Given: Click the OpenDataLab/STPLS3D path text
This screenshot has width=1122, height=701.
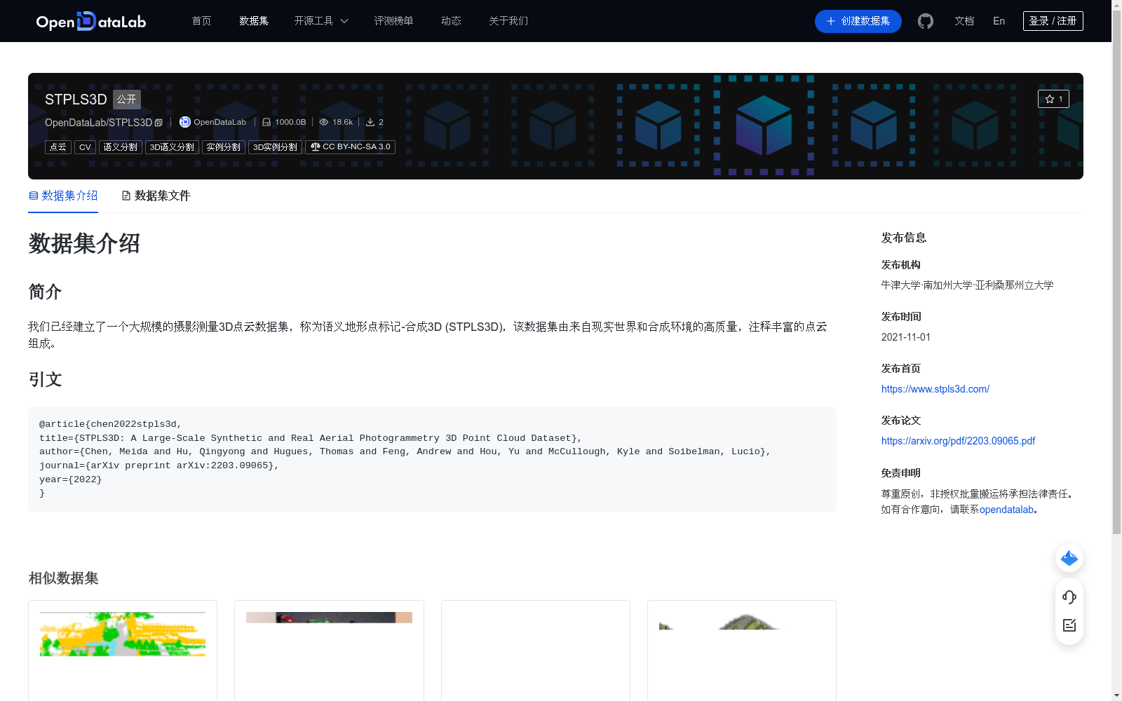Looking at the screenshot, I should point(98,123).
